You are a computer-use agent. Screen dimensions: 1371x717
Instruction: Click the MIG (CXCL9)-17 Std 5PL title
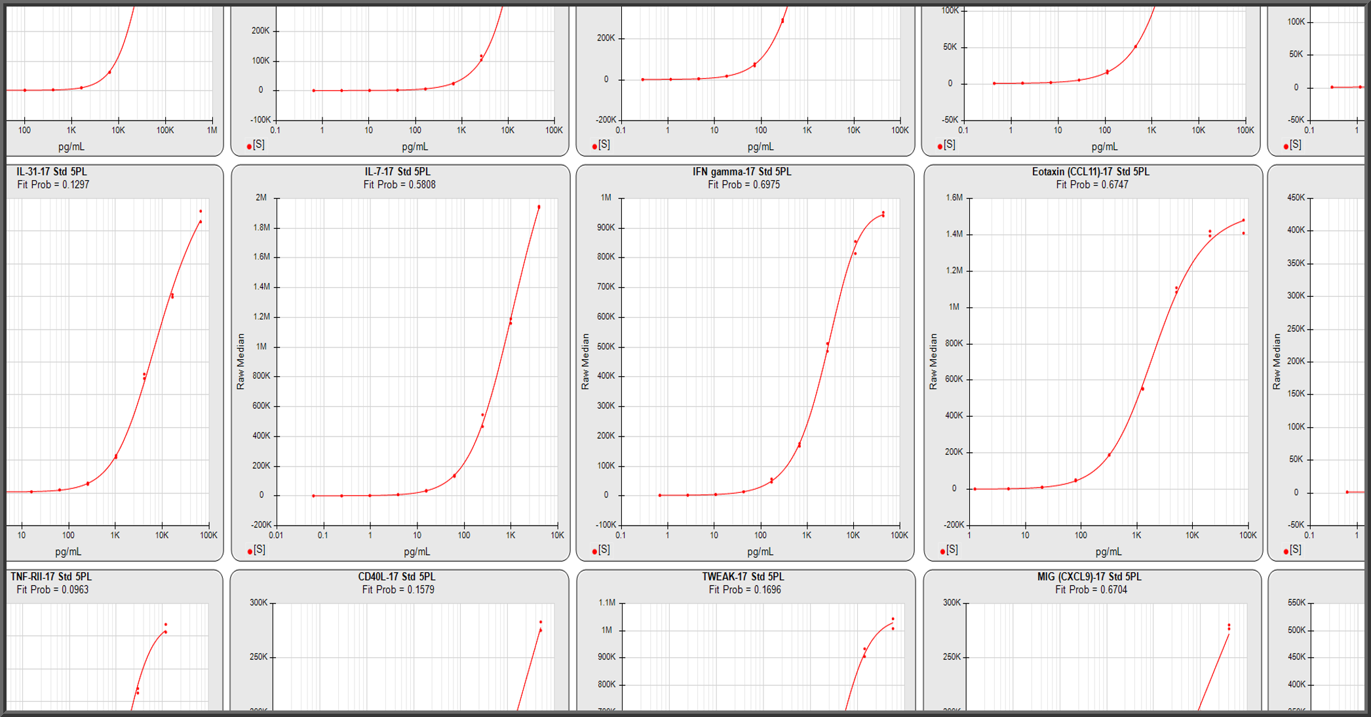[x=1089, y=577]
